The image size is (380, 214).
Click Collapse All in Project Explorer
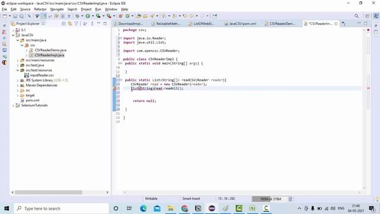click(x=64, y=24)
